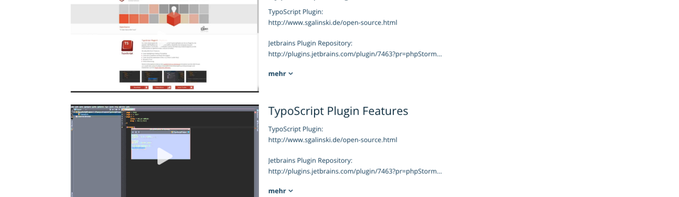This screenshot has width=679, height=197.
Task: Open the TypoScript Plugin Features title link
Action: coord(338,111)
